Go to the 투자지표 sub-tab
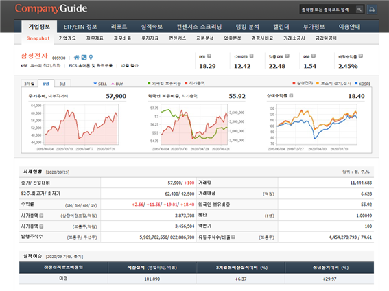Viewport: 389px width, 291px height. coord(150,38)
